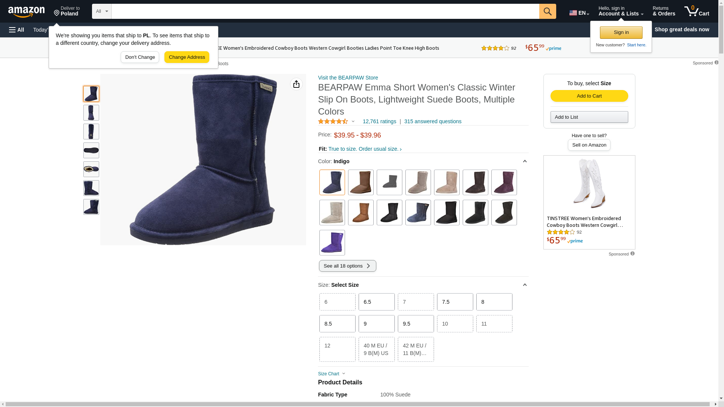Click the star rating icons near ratings count
Image resolution: width=724 pixels, height=407 pixels.
tap(333, 121)
